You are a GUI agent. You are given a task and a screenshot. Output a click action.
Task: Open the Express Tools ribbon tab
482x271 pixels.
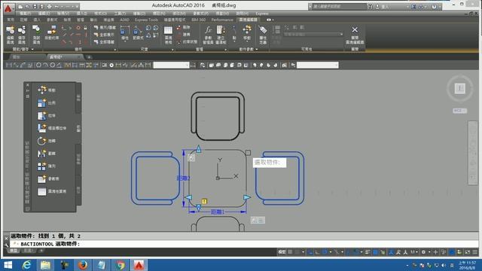(146, 20)
